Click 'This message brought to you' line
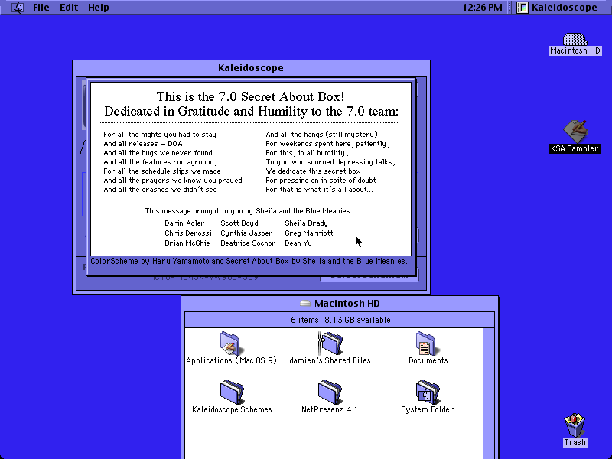 pos(249,211)
